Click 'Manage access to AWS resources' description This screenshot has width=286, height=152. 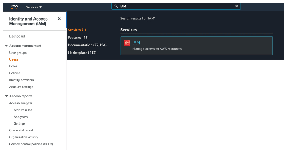(x=157, y=49)
